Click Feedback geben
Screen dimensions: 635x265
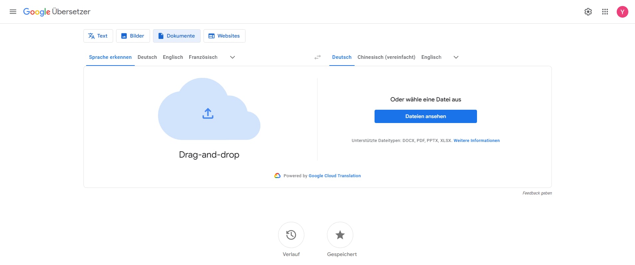(x=537, y=193)
